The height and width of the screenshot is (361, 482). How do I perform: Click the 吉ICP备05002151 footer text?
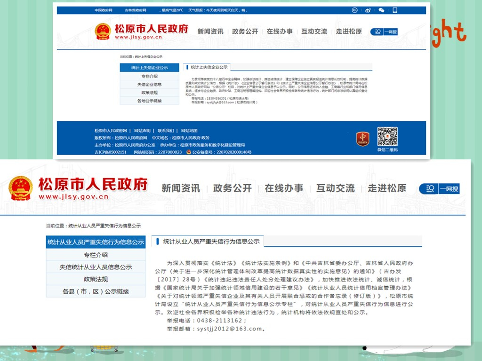point(110,152)
